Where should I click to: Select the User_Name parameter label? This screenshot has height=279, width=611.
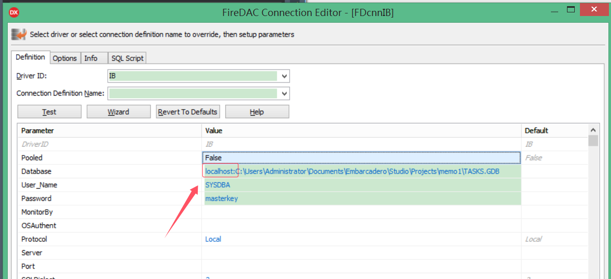pos(38,185)
